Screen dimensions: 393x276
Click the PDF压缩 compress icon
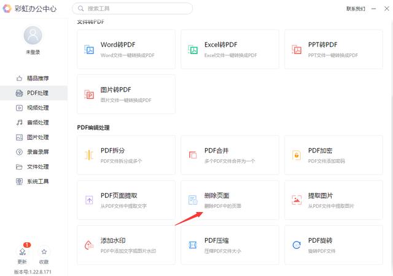click(193, 245)
